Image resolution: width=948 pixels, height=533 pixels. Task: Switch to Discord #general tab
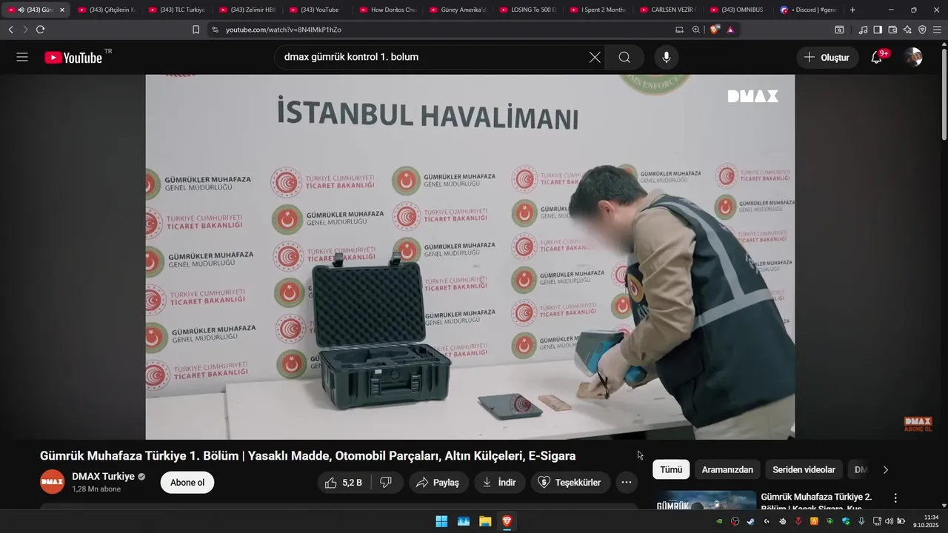click(x=809, y=10)
